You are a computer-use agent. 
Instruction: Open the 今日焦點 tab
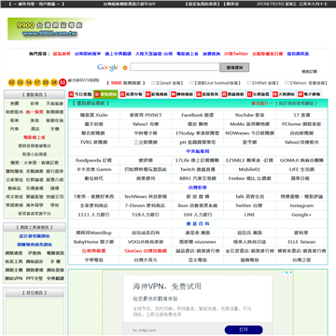tap(80, 94)
